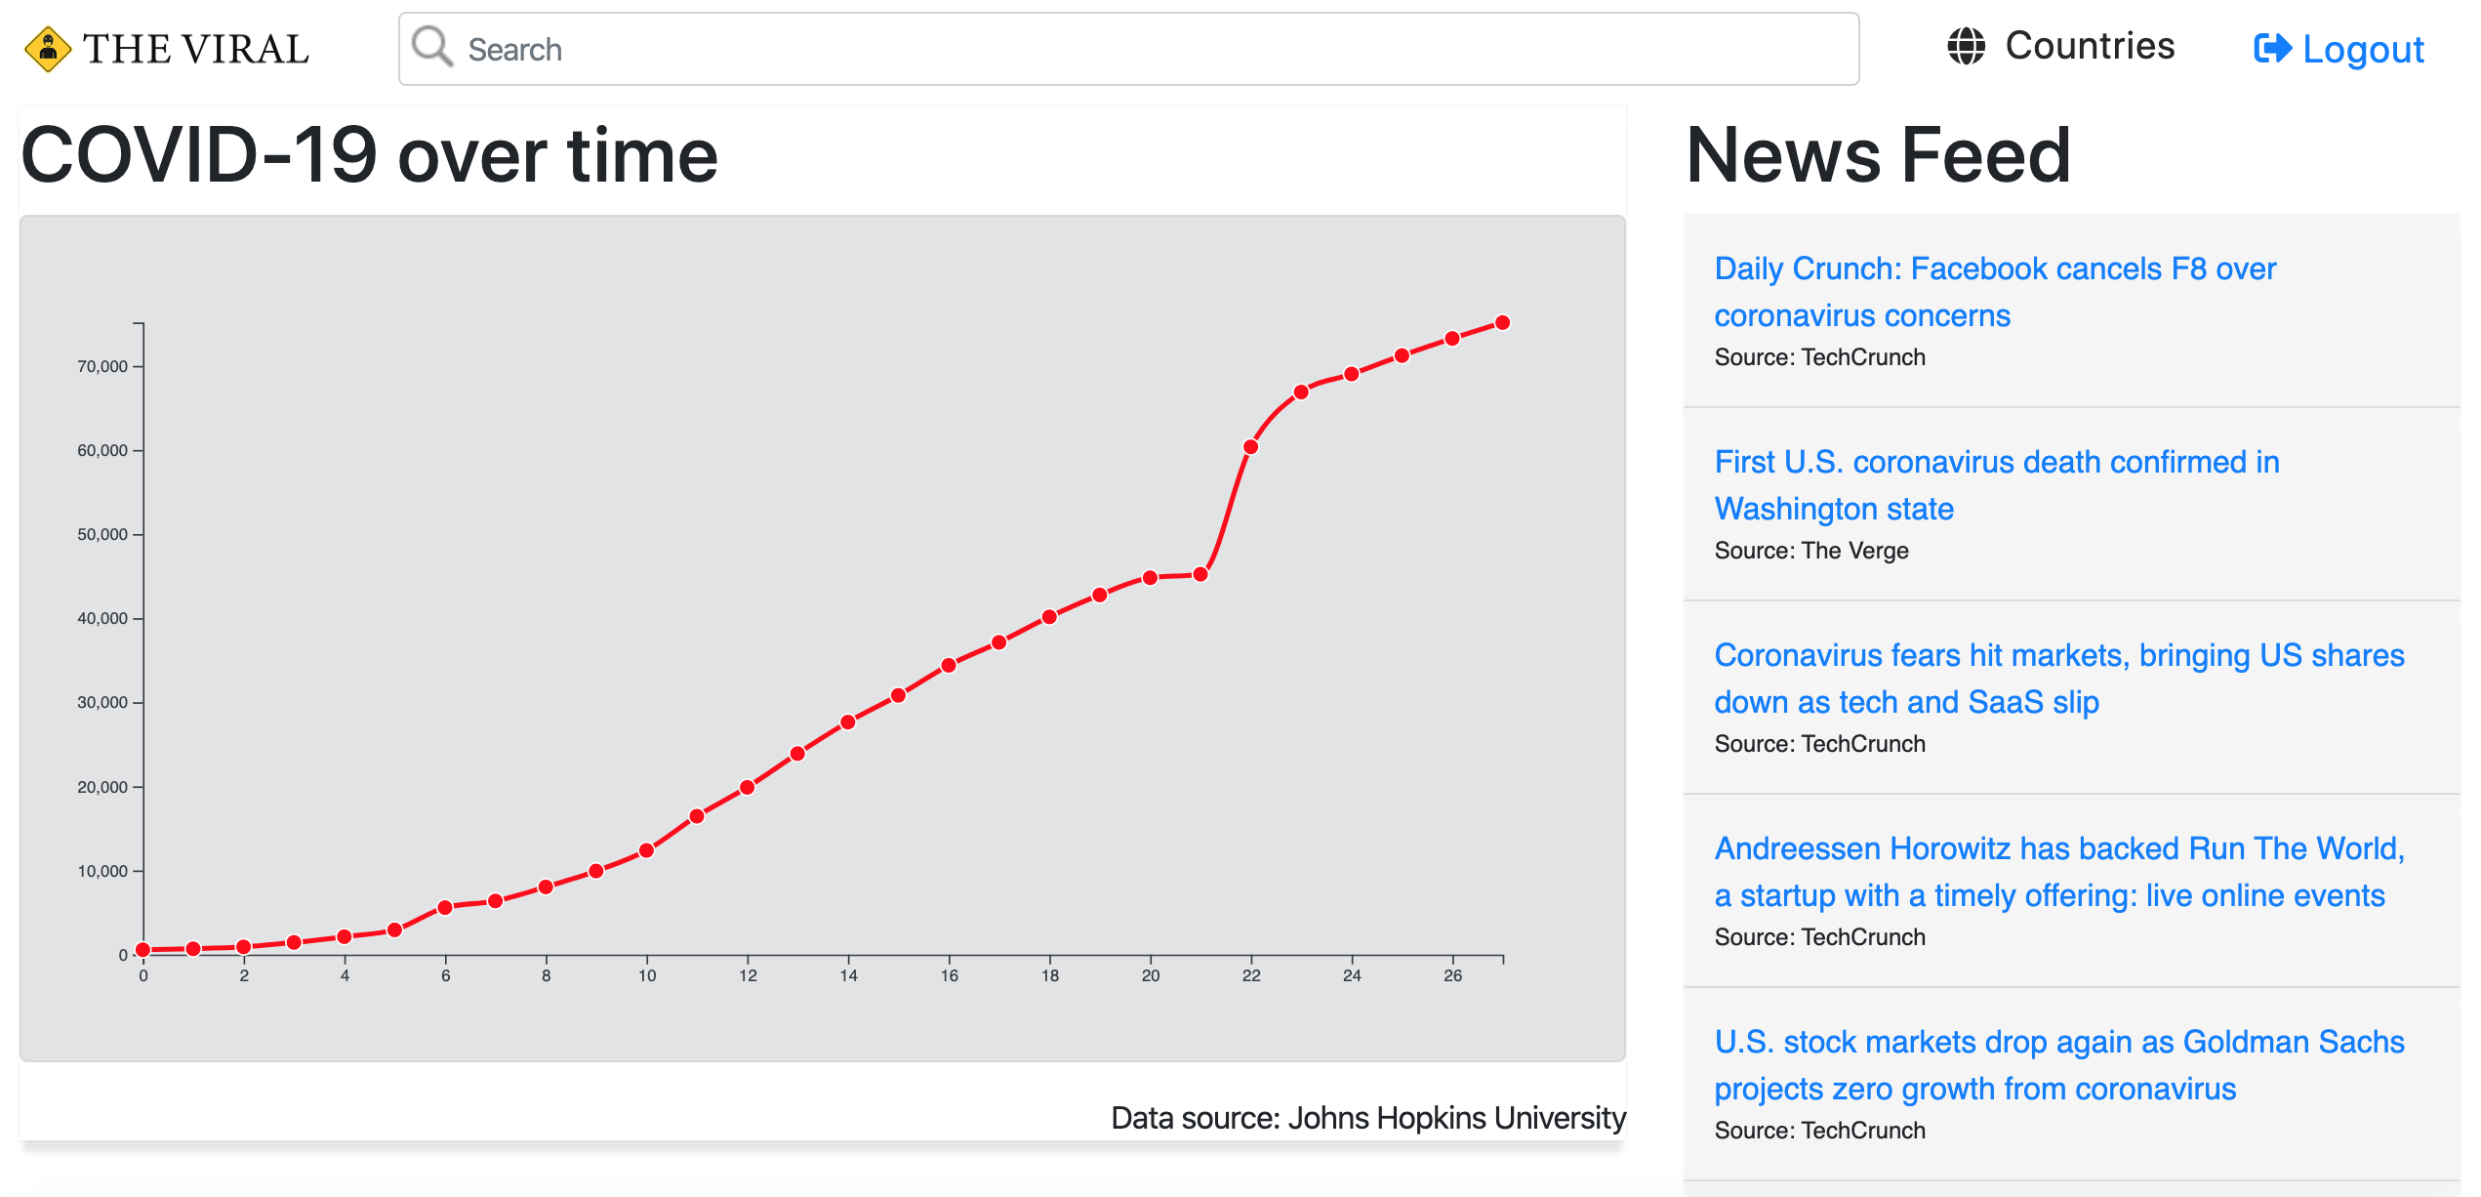Image resolution: width=2481 pixels, height=1197 pixels.
Task: Click The Viral warning-sign logo icon
Action: tap(48, 49)
